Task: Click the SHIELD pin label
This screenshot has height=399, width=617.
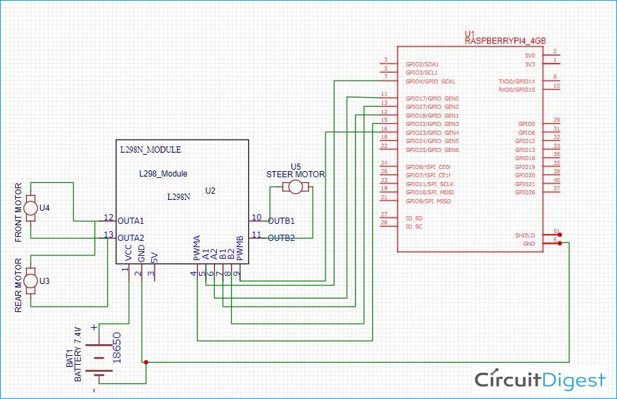Action: (525, 235)
